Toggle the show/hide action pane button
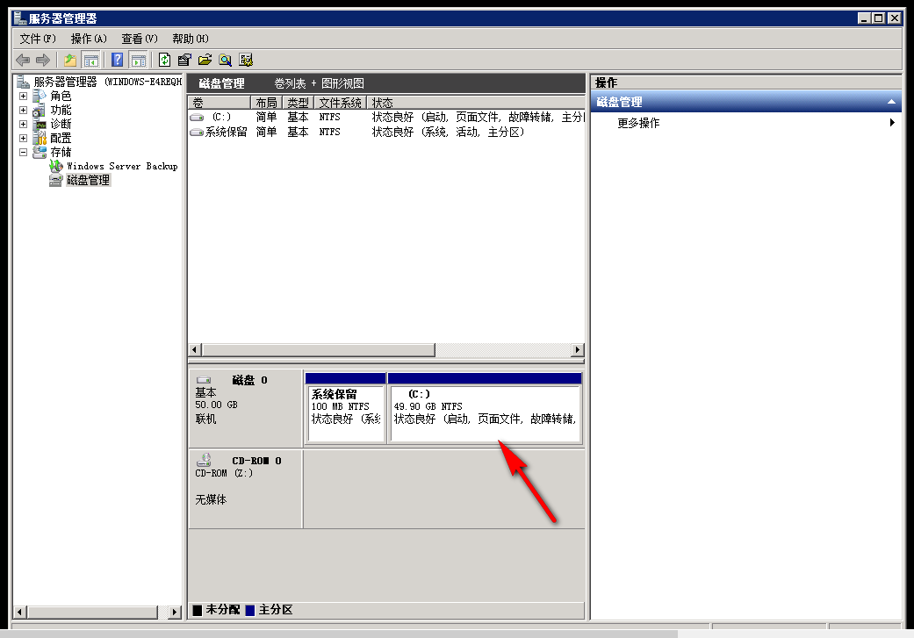This screenshot has width=914, height=638. click(138, 60)
